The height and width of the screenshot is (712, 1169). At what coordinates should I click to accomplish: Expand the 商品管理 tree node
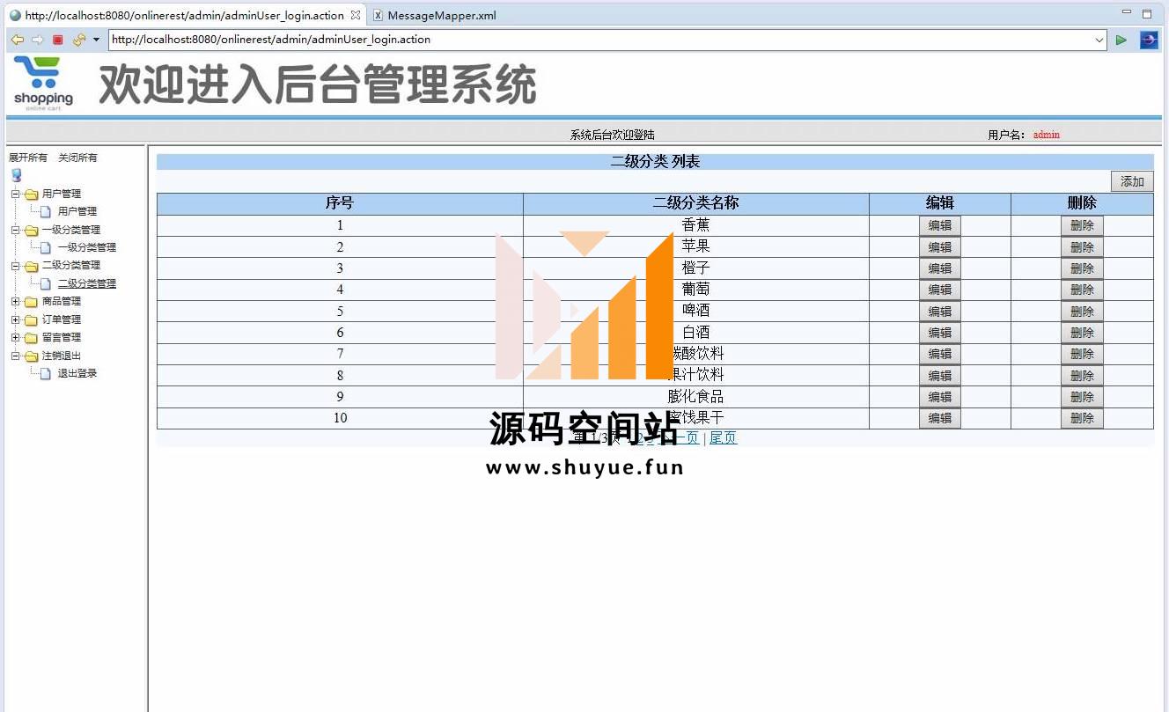pyautogui.click(x=15, y=301)
